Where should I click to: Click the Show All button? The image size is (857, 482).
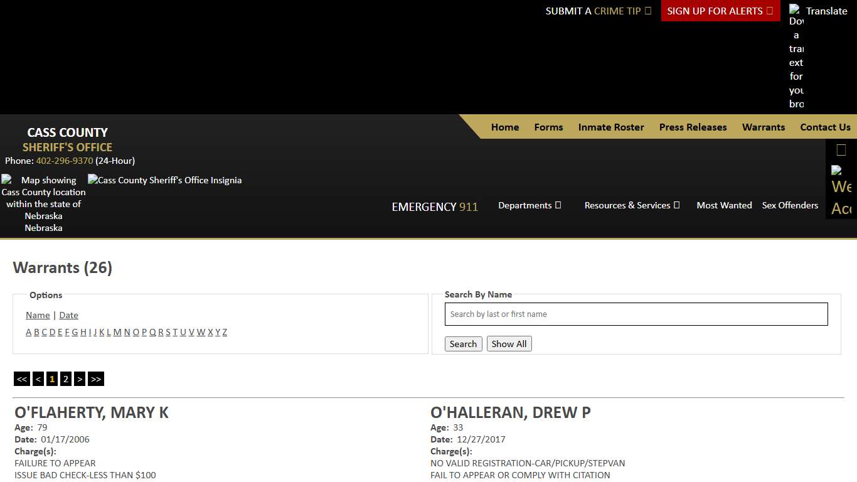point(509,344)
